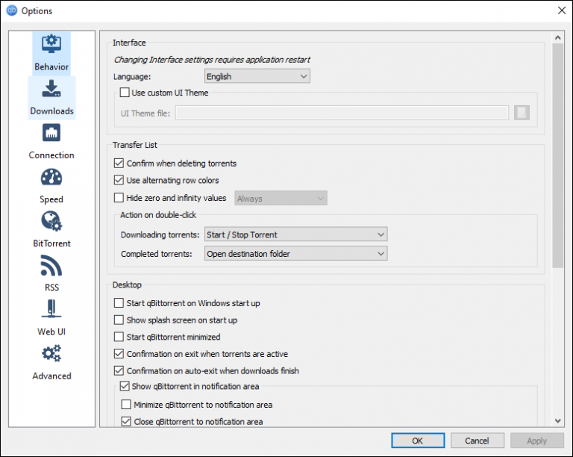Click the Web UI label in sidebar

pos(51,332)
